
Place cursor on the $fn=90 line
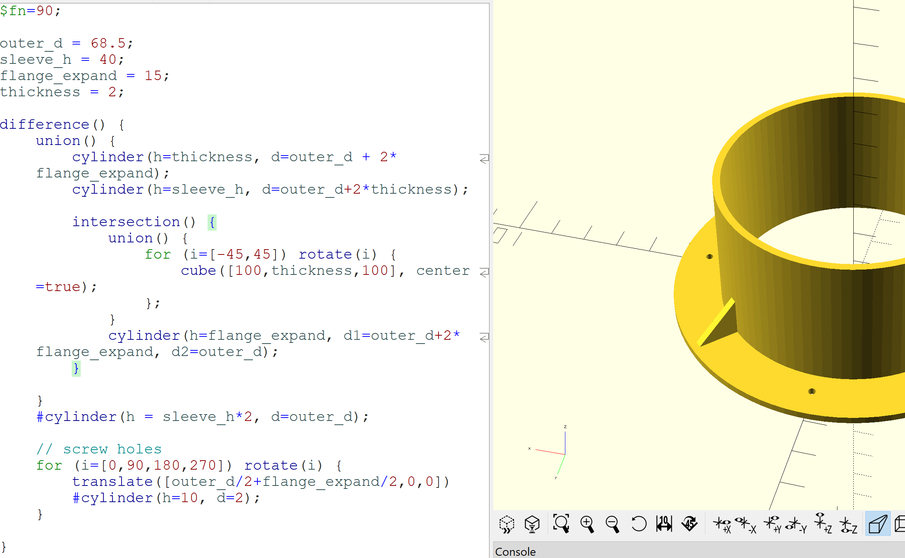tap(30, 11)
